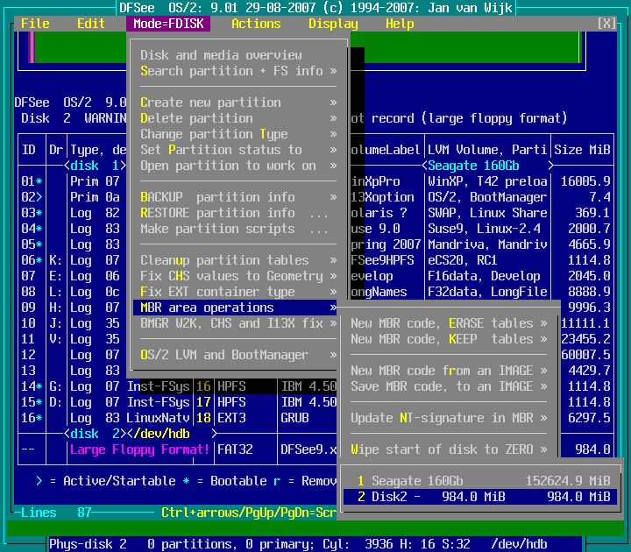Open the Display menu
The image size is (631, 552).
coord(333,24)
